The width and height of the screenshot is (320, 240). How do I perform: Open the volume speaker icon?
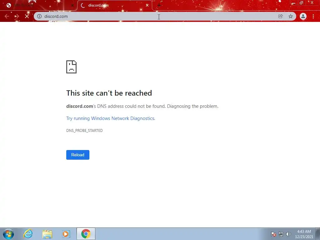coord(288,234)
